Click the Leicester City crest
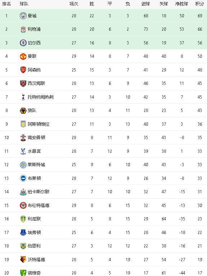The image size is (207, 276). 23,165
